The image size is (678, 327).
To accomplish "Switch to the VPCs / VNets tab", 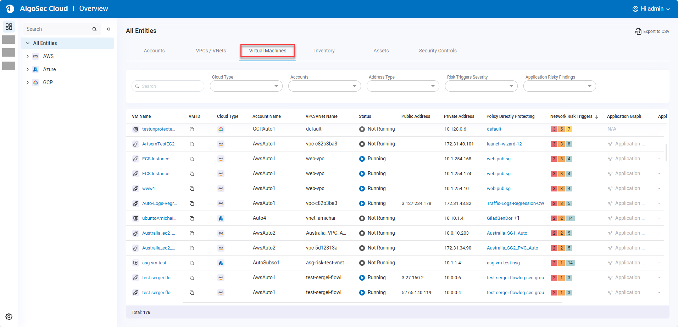I will click(x=211, y=51).
